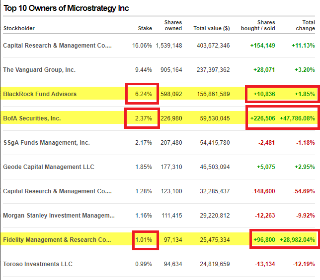Click the -12.19% total change value
This screenshot has width=320, height=280.
304,264
